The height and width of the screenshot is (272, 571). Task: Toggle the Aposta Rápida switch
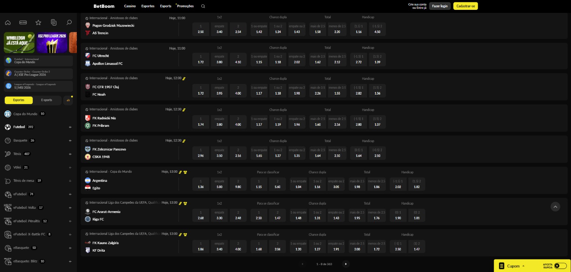[560, 266]
